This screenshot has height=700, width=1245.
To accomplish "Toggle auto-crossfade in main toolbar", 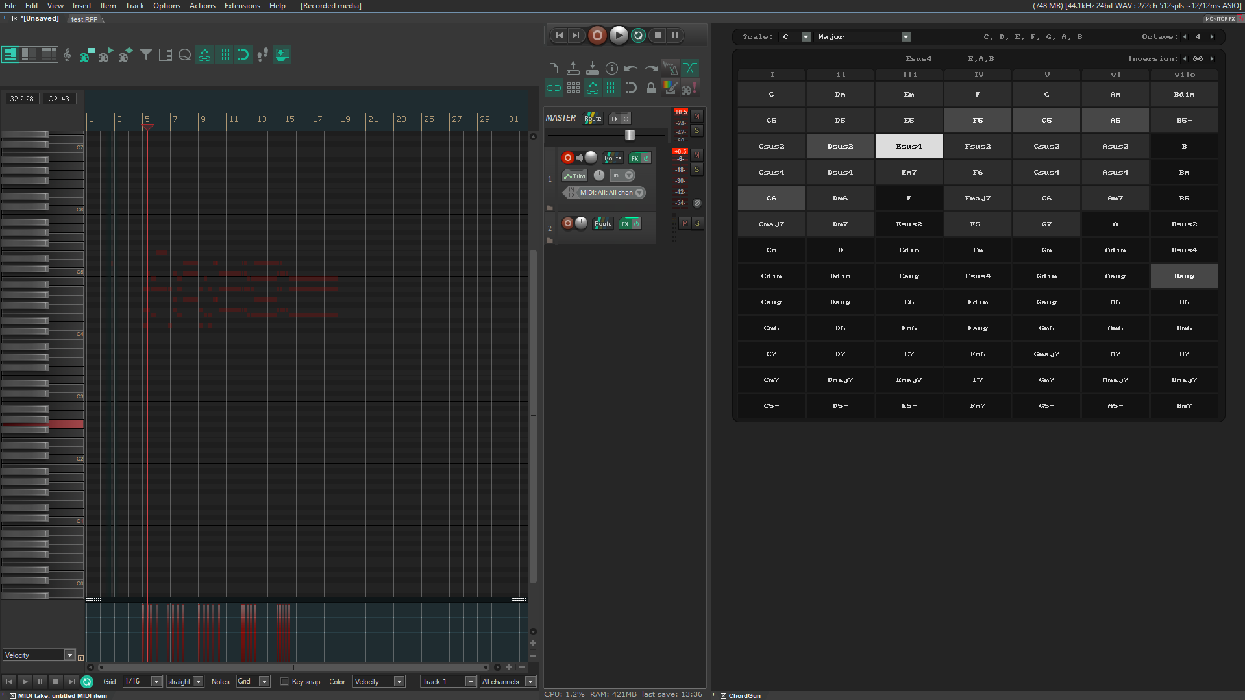I will click(x=690, y=68).
